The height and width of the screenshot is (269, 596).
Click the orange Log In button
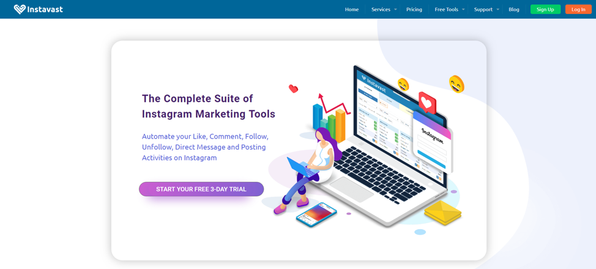[578, 10]
